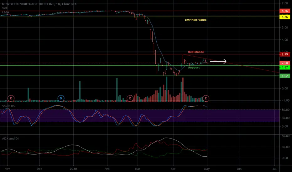Click the Jun label on the time axis

[239, 169]
